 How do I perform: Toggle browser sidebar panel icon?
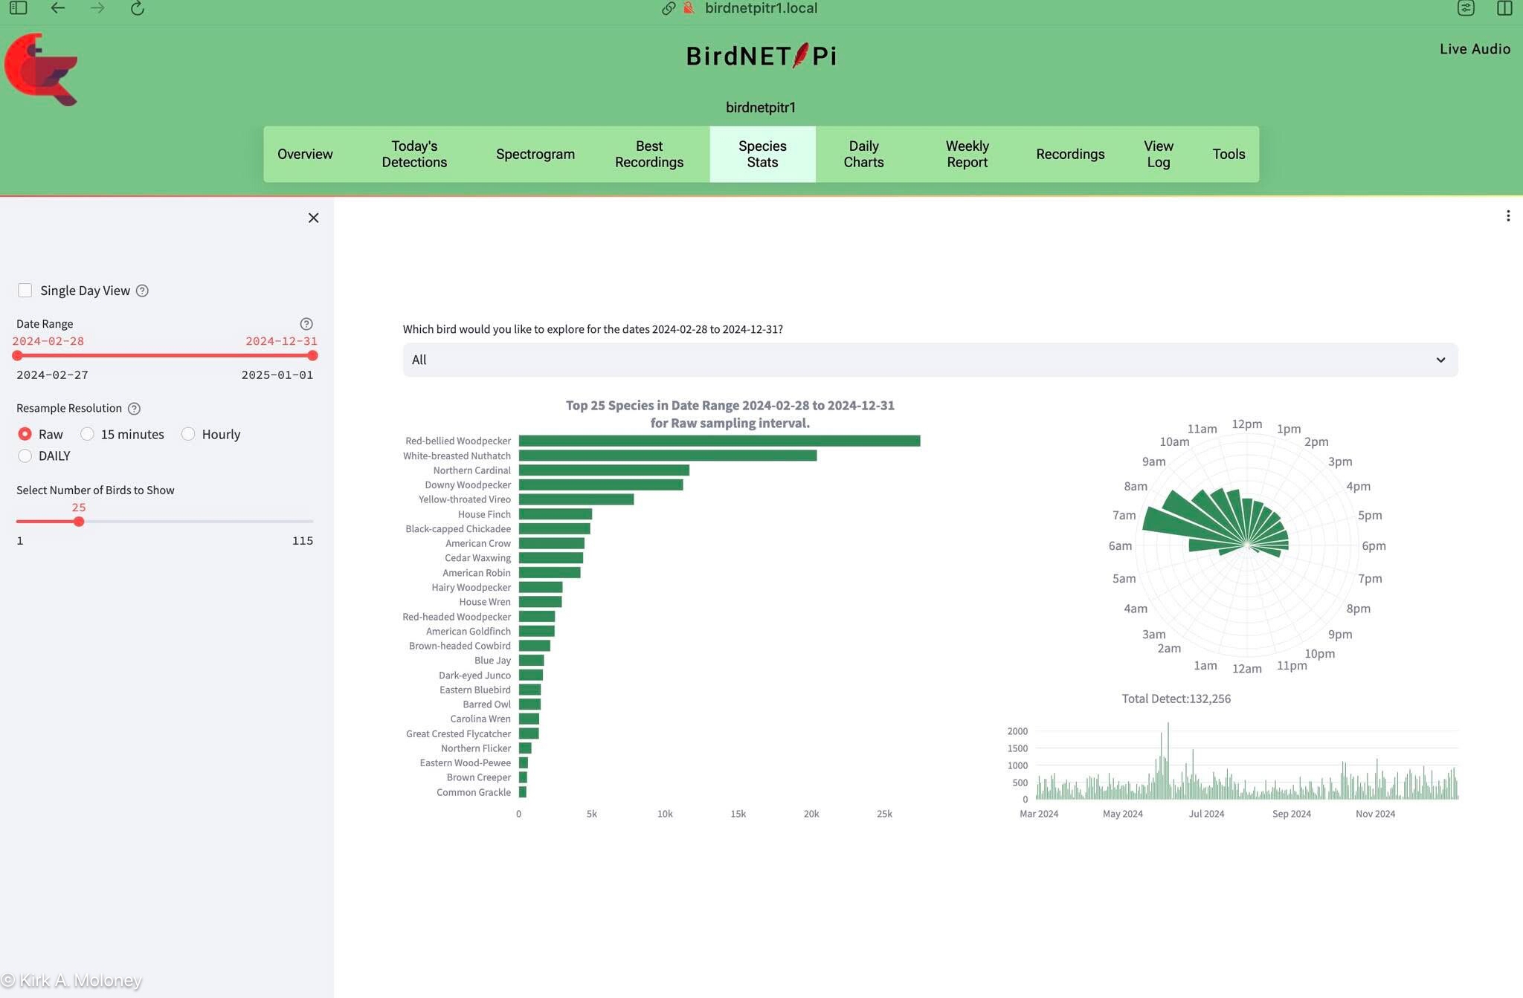pos(19,8)
